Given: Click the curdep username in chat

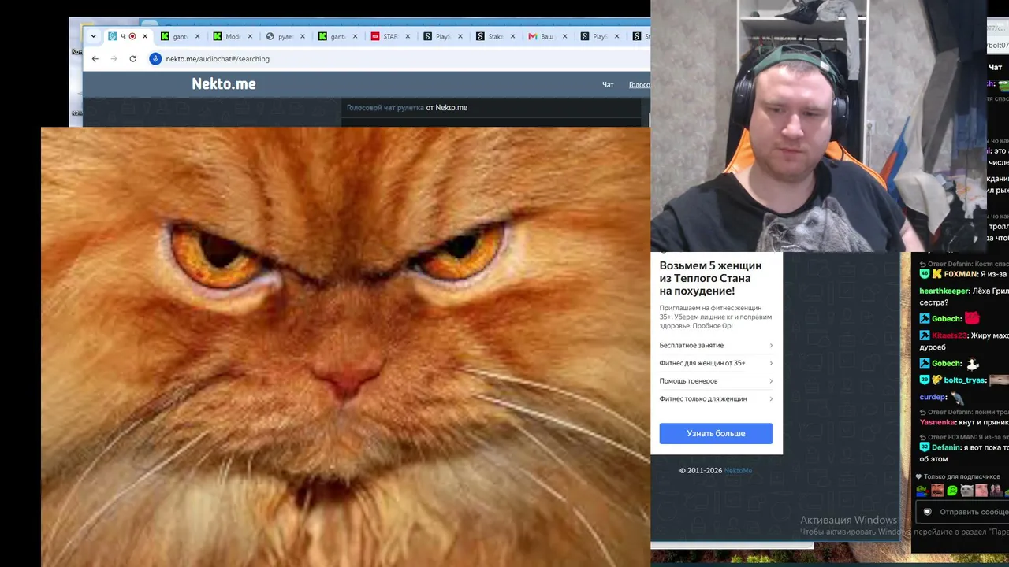Looking at the screenshot, I should (933, 398).
